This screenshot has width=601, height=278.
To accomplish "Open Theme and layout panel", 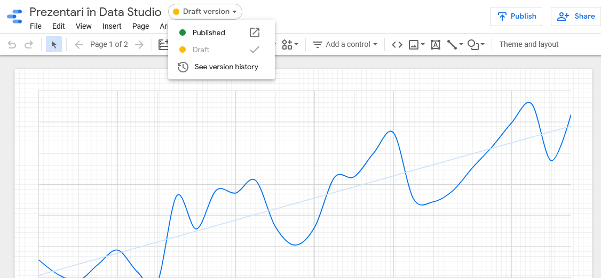I will (528, 44).
